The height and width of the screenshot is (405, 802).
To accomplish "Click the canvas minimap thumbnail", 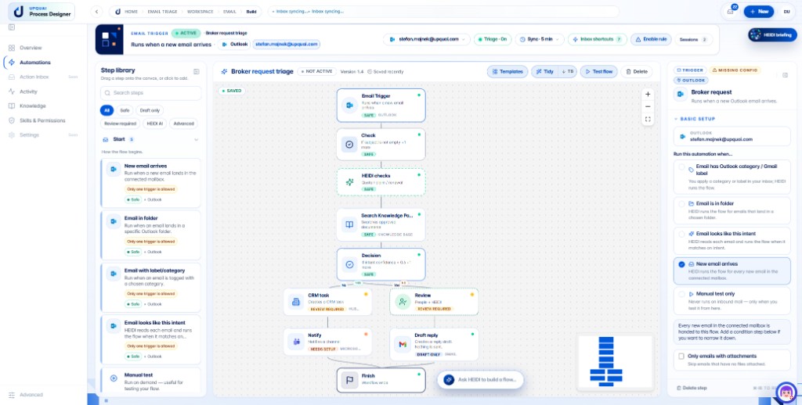I will click(614, 361).
